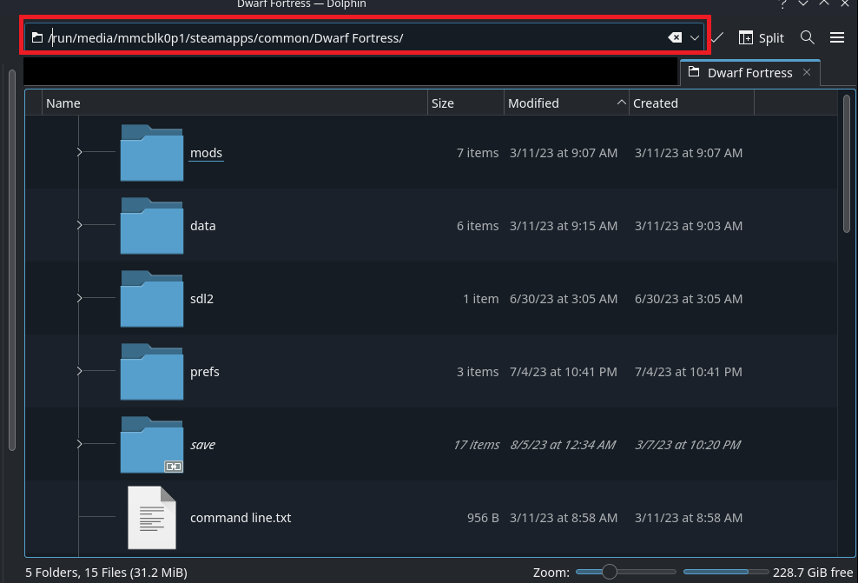Screen dimensions: 858x583
Task: Click the command line.txt file name
Action: 241,518
